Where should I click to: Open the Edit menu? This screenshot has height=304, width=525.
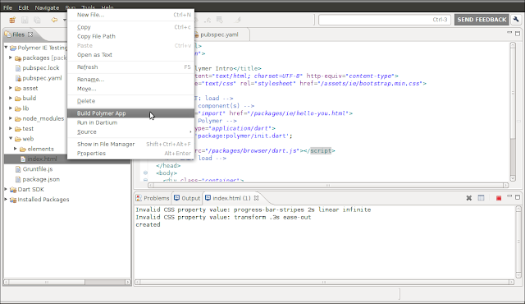coord(24,7)
